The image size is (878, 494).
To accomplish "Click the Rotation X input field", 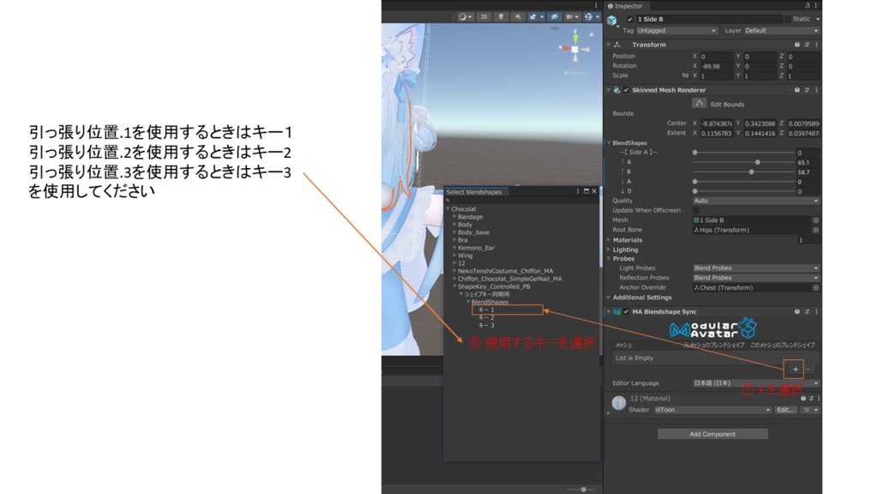I will tap(717, 66).
